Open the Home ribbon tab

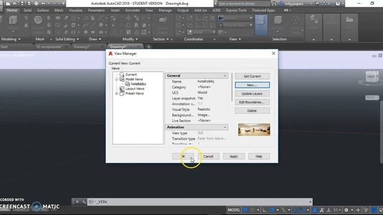pyautogui.click(x=12, y=10)
